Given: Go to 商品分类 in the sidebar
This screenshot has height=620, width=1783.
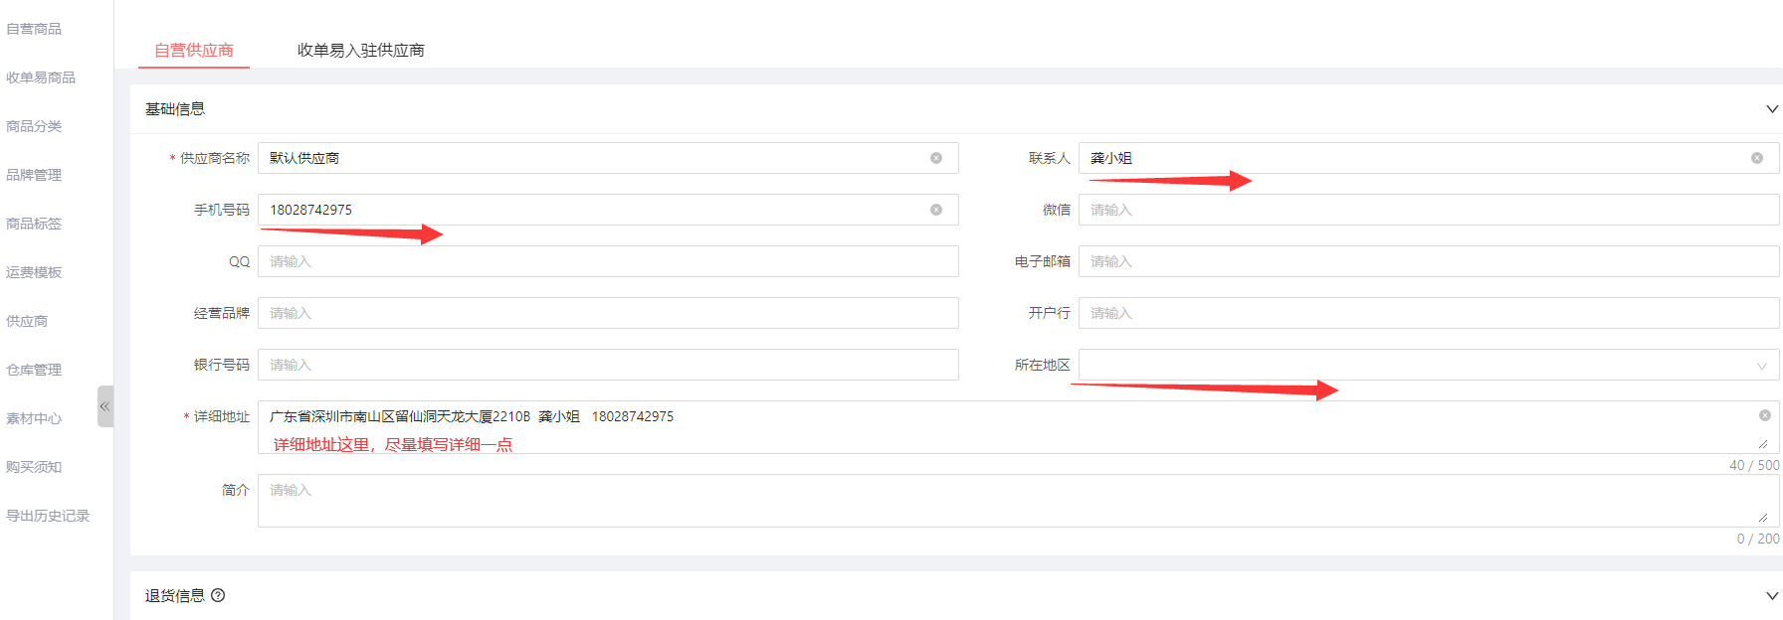Looking at the screenshot, I should [34, 126].
